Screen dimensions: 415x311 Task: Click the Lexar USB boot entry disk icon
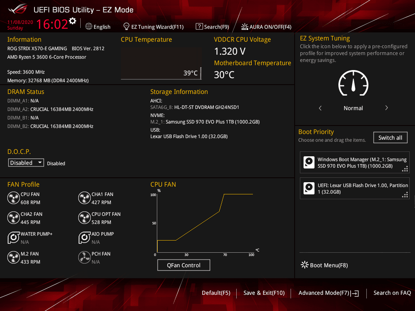click(x=309, y=188)
